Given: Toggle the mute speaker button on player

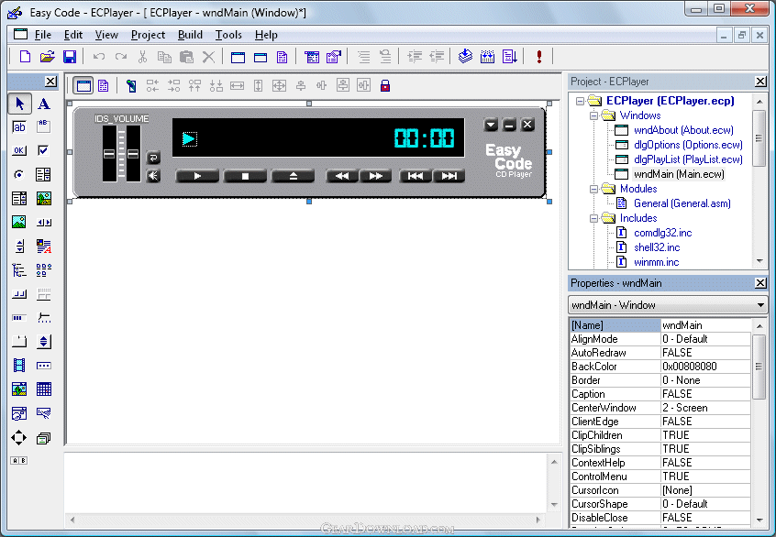Looking at the screenshot, I should coord(153,176).
